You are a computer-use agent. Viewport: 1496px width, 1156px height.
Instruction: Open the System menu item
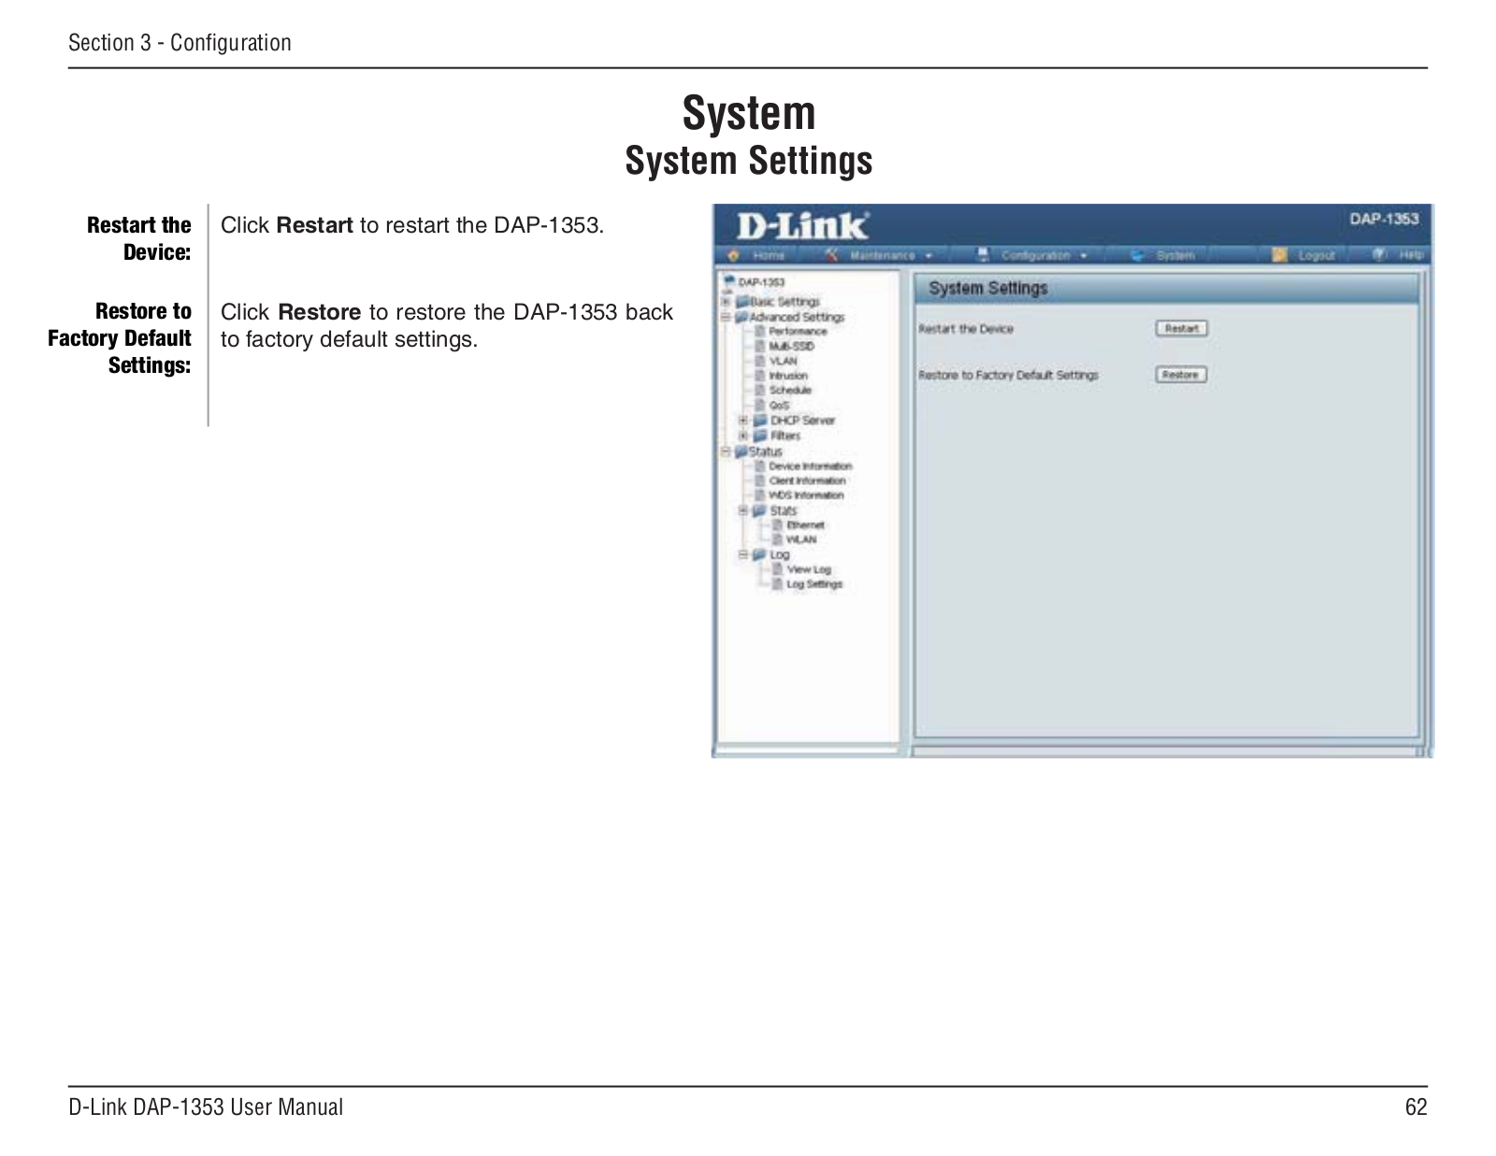(1175, 255)
